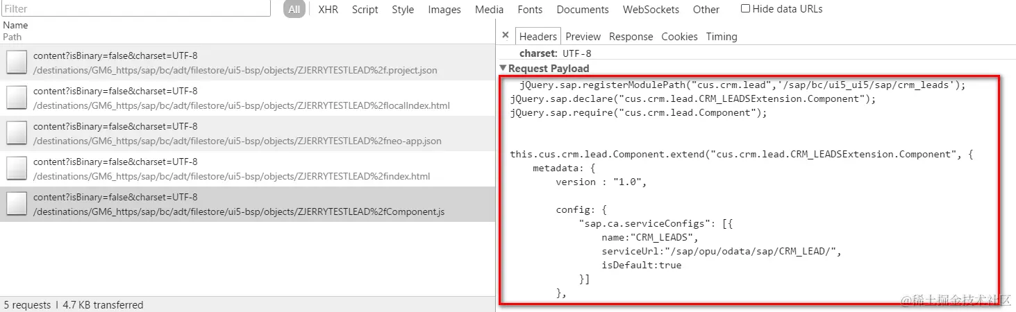
Task: Click the jQuery.sap.declare payload line
Action: click(693, 99)
